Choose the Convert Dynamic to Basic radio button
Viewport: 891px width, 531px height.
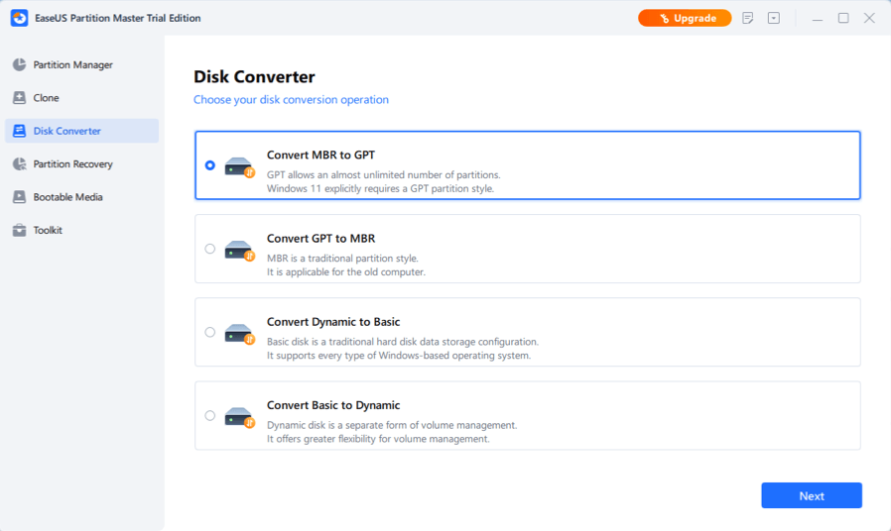pos(209,332)
